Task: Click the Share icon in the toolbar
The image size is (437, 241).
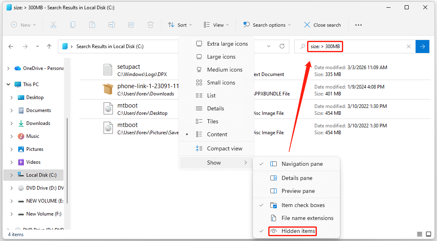Action: point(131,25)
